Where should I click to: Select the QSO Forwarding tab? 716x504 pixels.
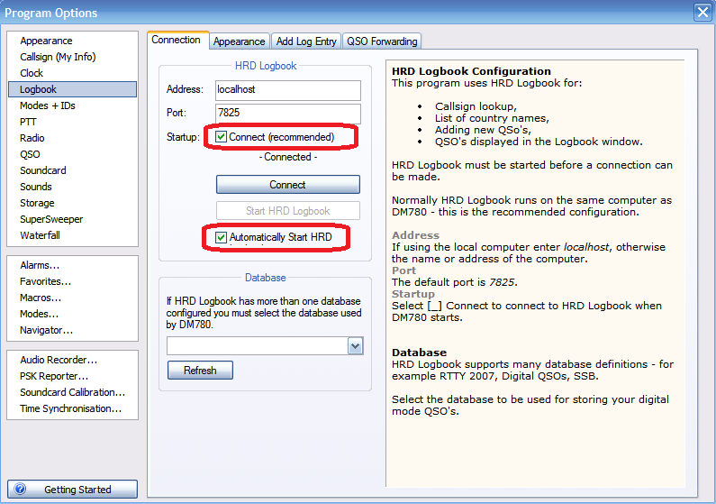pyautogui.click(x=381, y=41)
